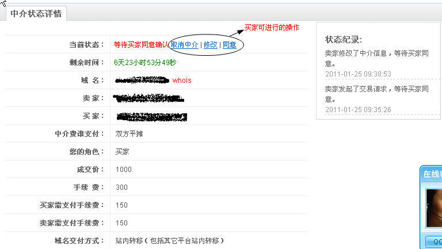This screenshot has height=249, width=442.
Task: Click the buyer fee value 150
Action: click(121, 205)
